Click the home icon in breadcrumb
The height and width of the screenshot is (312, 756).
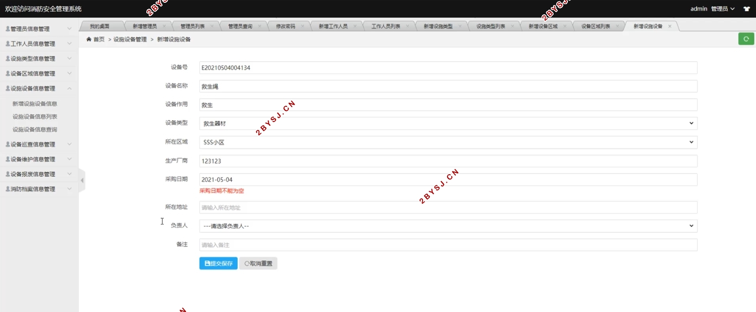coord(89,39)
